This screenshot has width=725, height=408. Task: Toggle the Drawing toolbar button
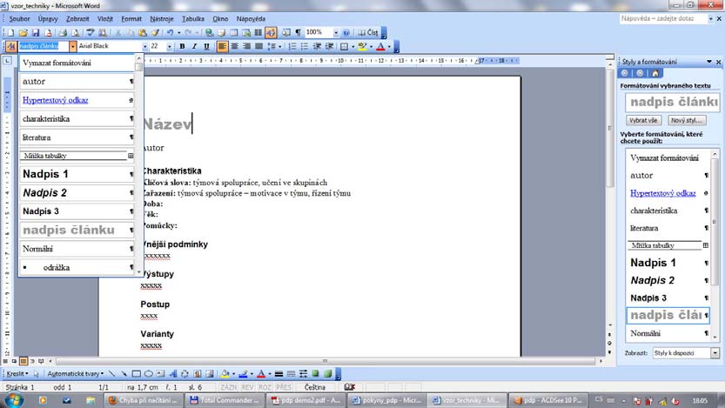(271, 32)
